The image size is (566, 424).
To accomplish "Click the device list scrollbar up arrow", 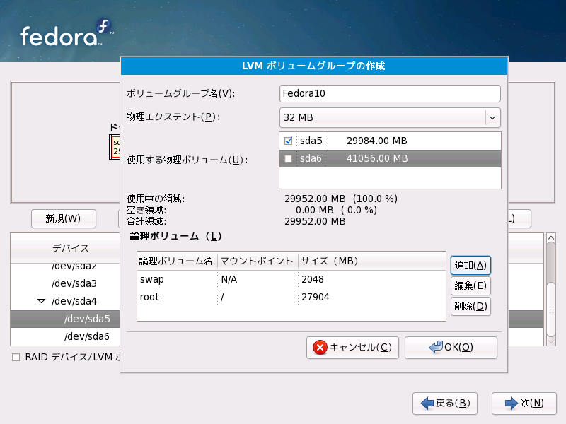I will click(551, 238).
